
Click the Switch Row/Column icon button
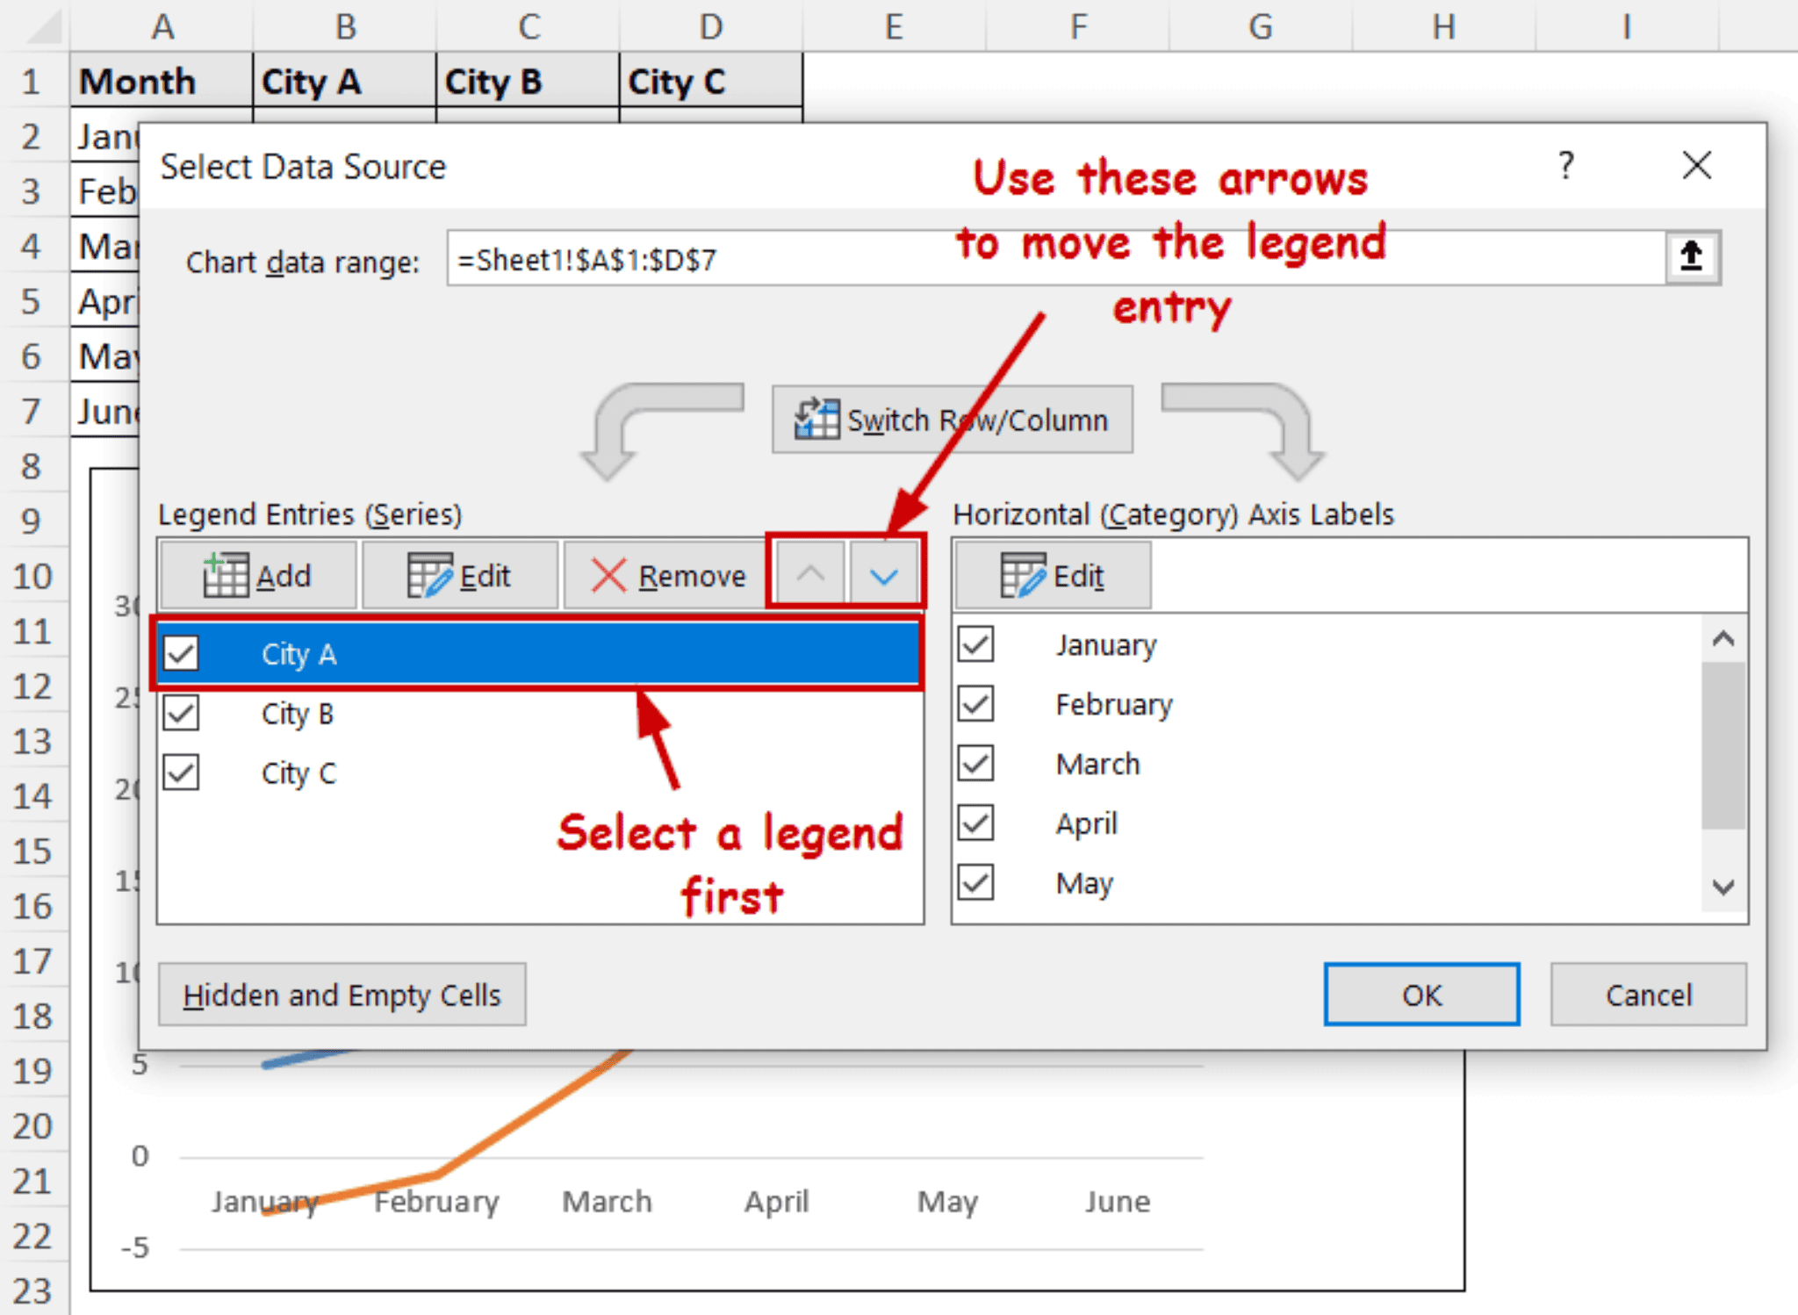(x=817, y=420)
